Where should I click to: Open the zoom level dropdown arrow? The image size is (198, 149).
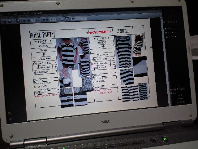tap(57, 19)
